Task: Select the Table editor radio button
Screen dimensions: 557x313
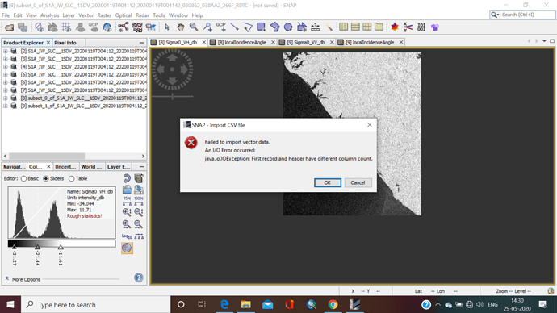Action: coord(71,178)
